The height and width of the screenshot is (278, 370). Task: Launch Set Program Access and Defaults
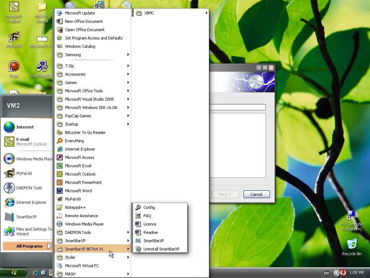pos(92,38)
